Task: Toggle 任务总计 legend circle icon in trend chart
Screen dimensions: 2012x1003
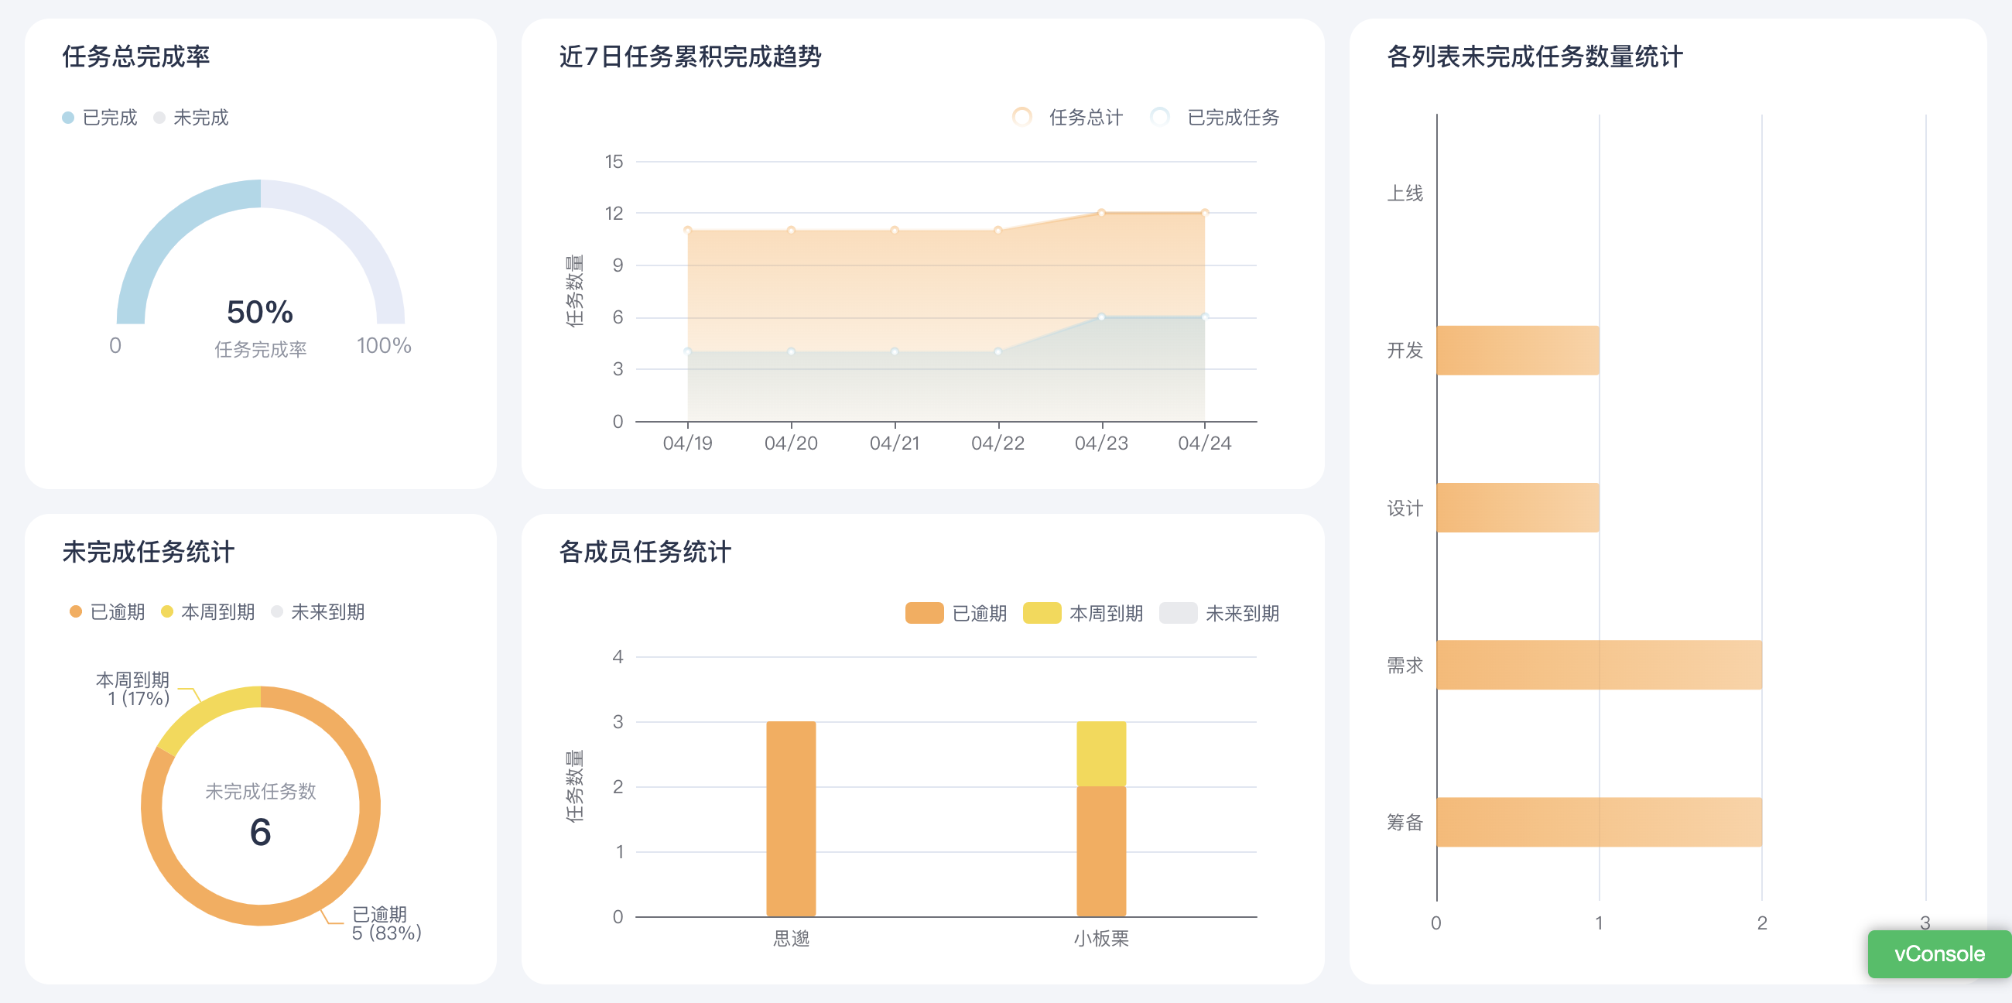Action: [x=1021, y=117]
